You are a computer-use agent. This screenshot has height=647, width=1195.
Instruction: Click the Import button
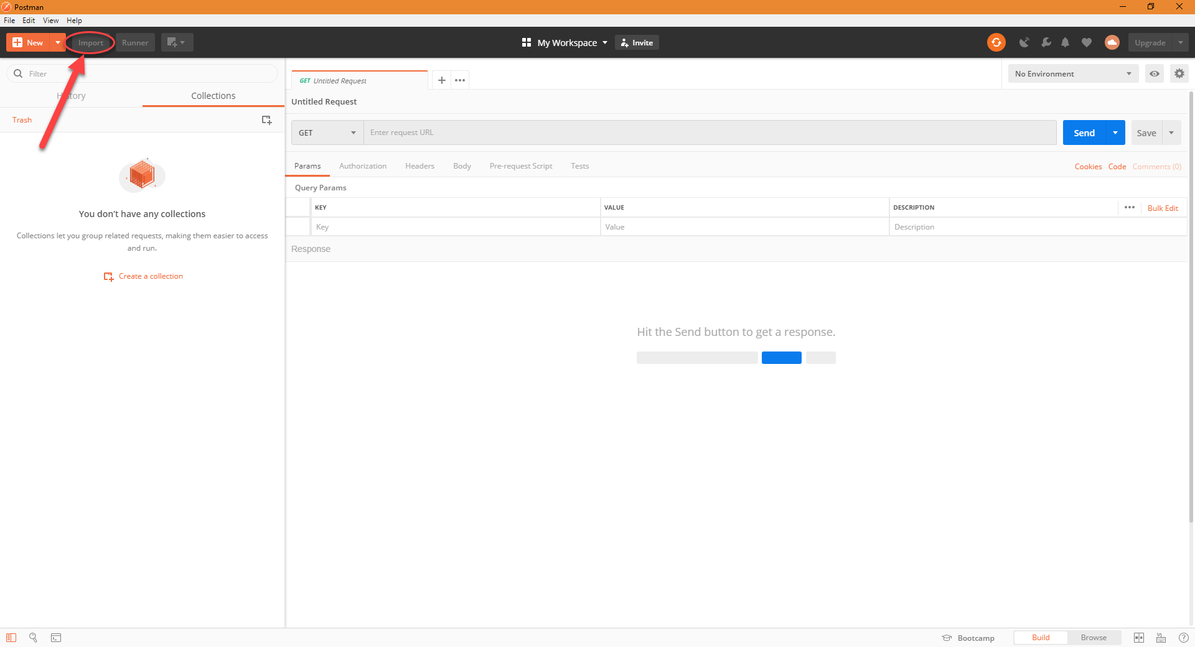[x=91, y=42]
